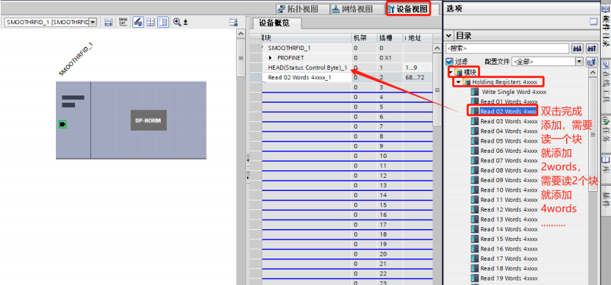Image resolution: width=611 pixels, height=285 pixels.
Task: Expand the PROFINET row in device overview
Action: (x=271, y=58)
